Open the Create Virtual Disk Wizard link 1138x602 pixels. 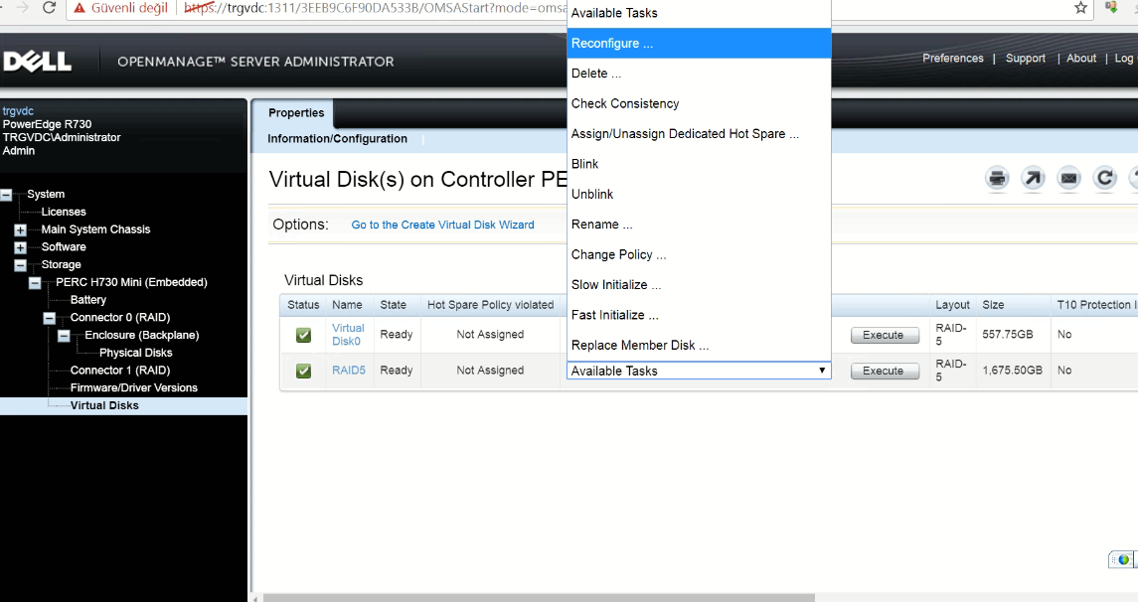[x=442, y=226]
